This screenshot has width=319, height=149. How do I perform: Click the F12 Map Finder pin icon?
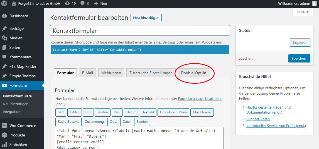pyautogui.click(x=4, y=66)
